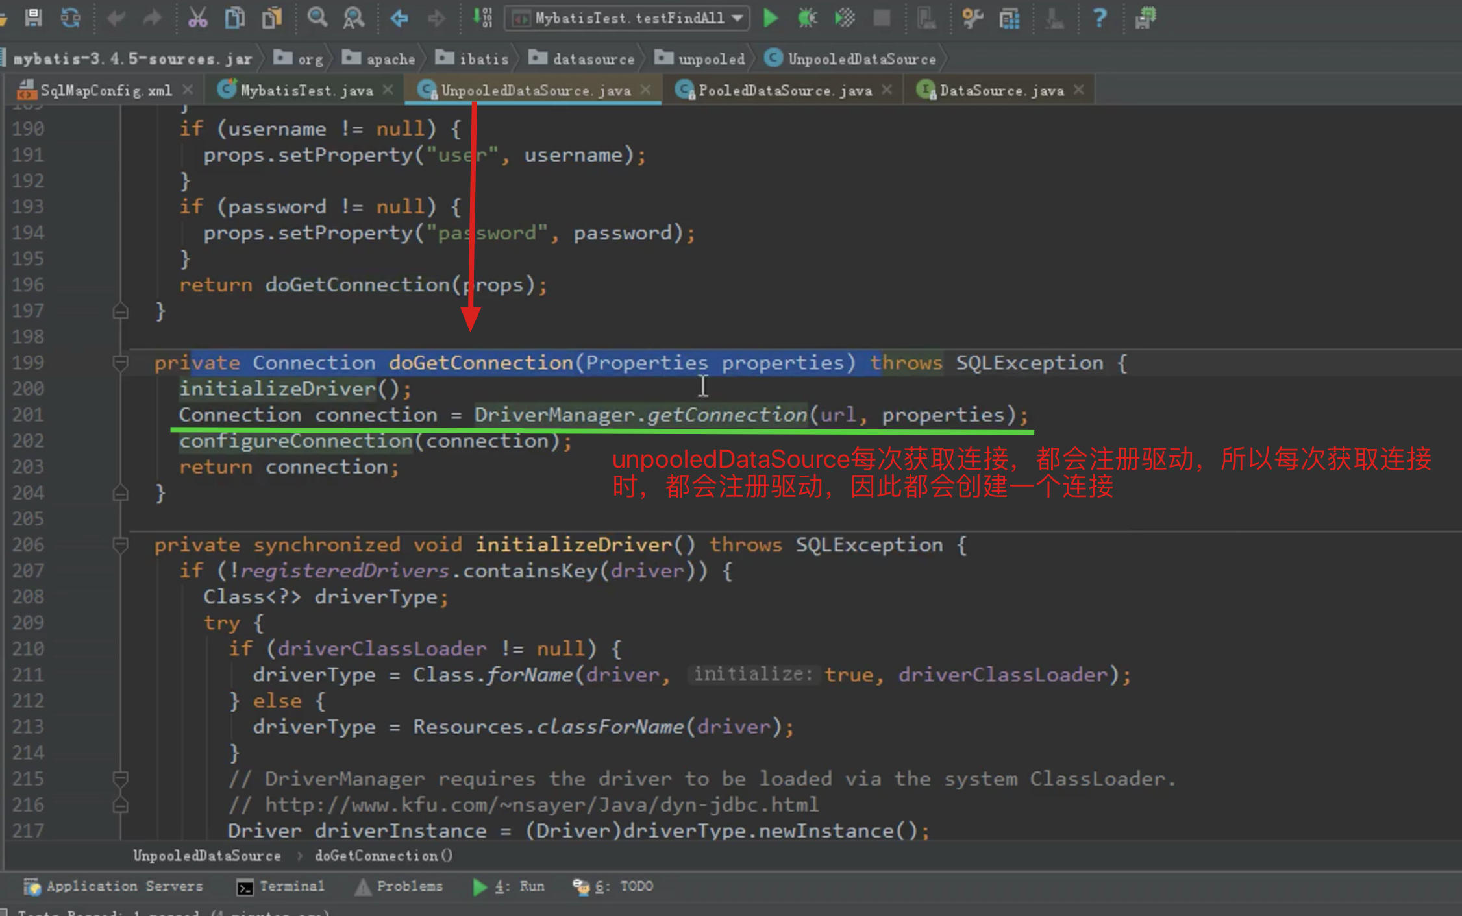The image size is (1462, 916).
Task: Switch to the SqlMapConfig.xml tab
Action: (x=106, y=91)
